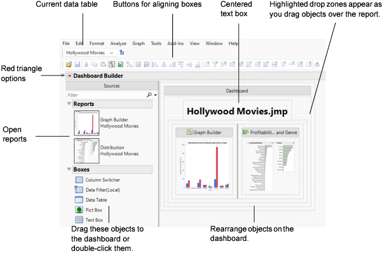Image resolution: width=385 pixels, height=257 pixels.
Task: Align boxes to horizontal center
Action: click(164, 64)
